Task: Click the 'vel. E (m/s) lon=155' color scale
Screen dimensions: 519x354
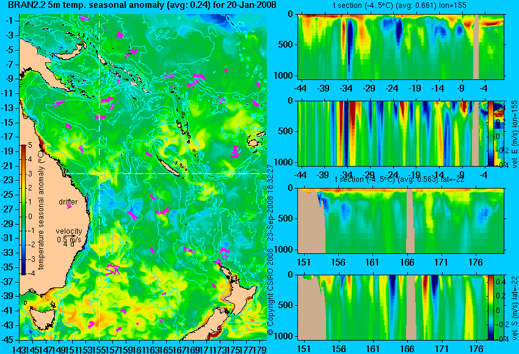Action: [491, 133]
